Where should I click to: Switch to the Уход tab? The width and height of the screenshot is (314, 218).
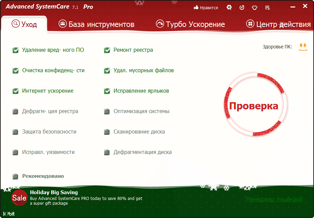point(24,24)
